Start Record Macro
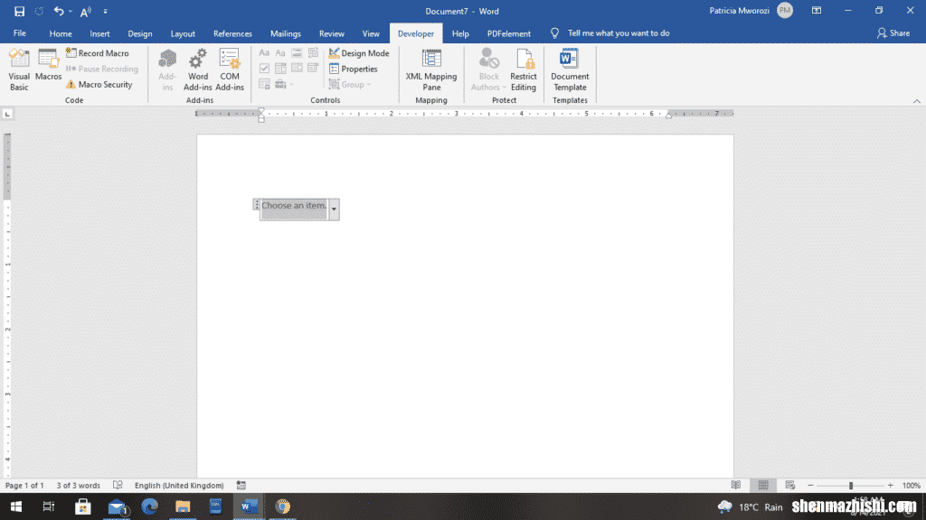Image resolution: width=926 pixels, height=520 pixels. click(98, 53)
